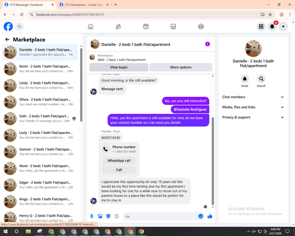Click the Call button under phone number

119,170
